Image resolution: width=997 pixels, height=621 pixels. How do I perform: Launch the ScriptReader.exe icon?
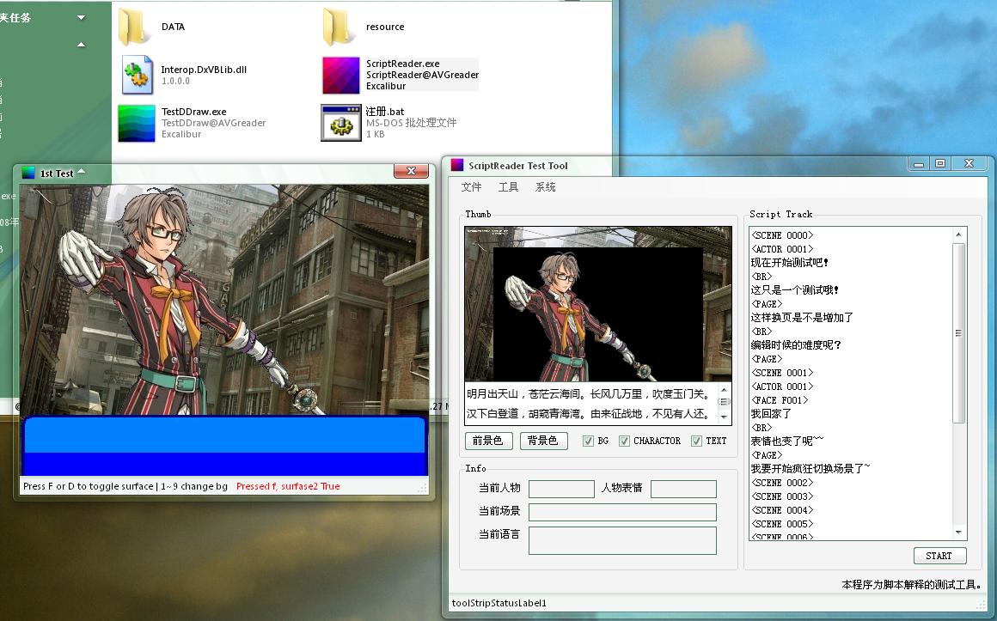point(340,75)
